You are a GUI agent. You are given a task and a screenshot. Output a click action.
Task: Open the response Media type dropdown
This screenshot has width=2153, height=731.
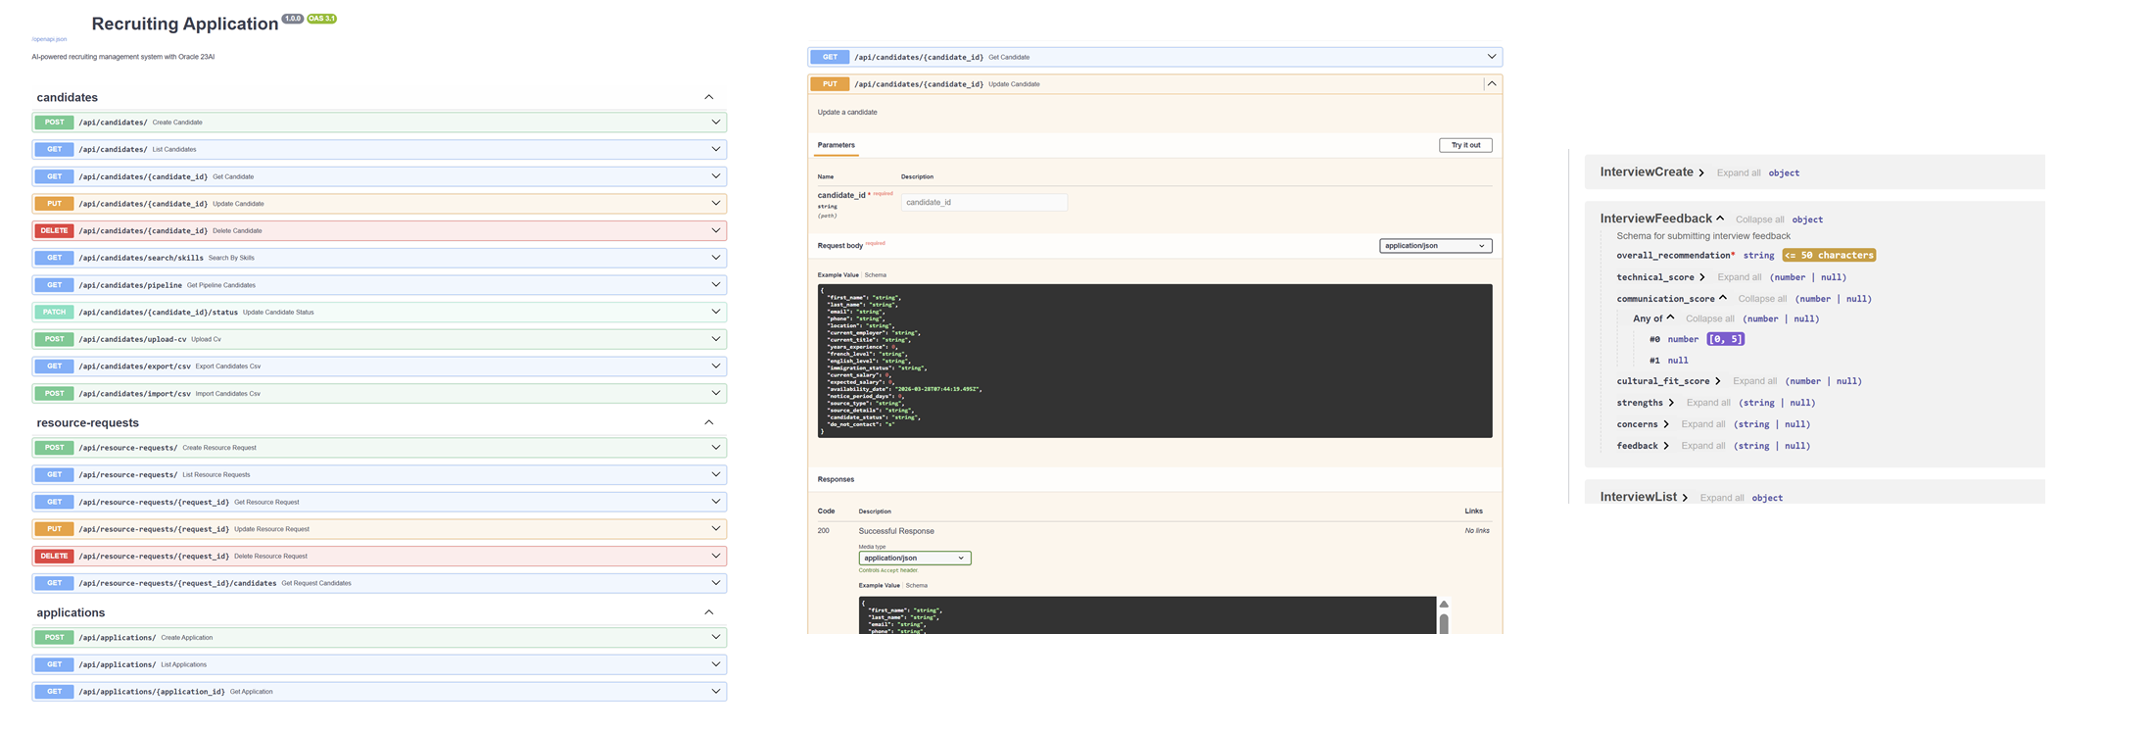click(914, 558)
